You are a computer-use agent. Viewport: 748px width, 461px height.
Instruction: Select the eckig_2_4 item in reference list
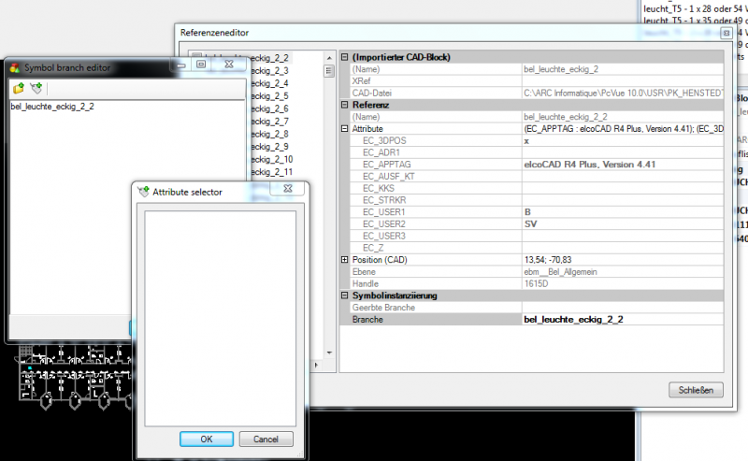click(269, 83)
